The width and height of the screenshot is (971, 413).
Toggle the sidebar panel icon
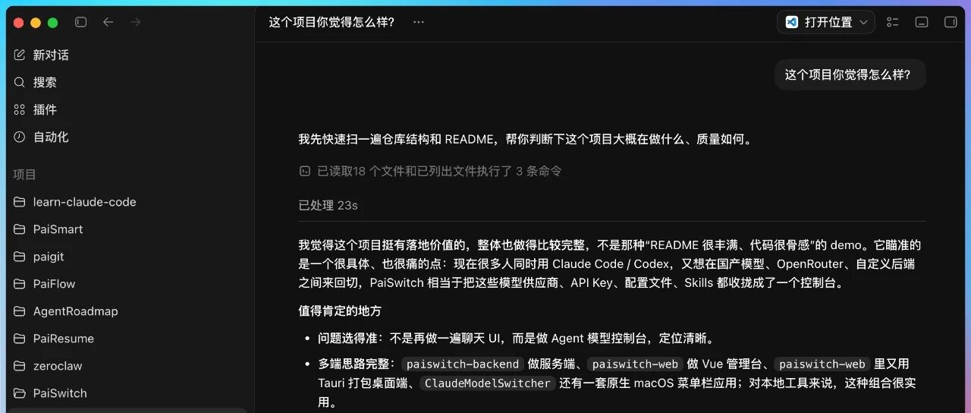point(81,23)
